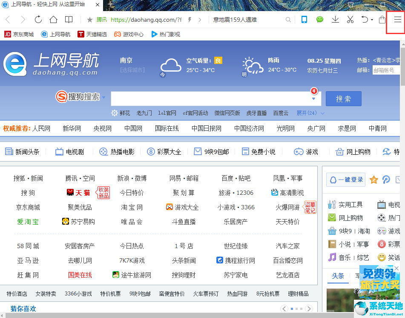Open the 特价机票 link in bottom row
The image size is (405, 318).
111,294
